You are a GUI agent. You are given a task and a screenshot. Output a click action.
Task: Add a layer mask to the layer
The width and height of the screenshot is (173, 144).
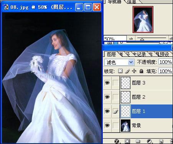pyautogui.click(x=127, y=141)
